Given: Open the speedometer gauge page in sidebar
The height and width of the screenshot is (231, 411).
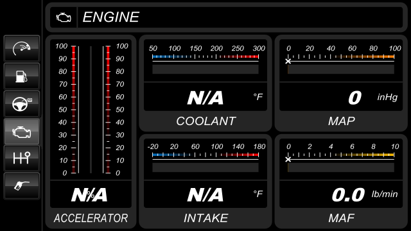Looking at the screenshot, I should [22, 49].
